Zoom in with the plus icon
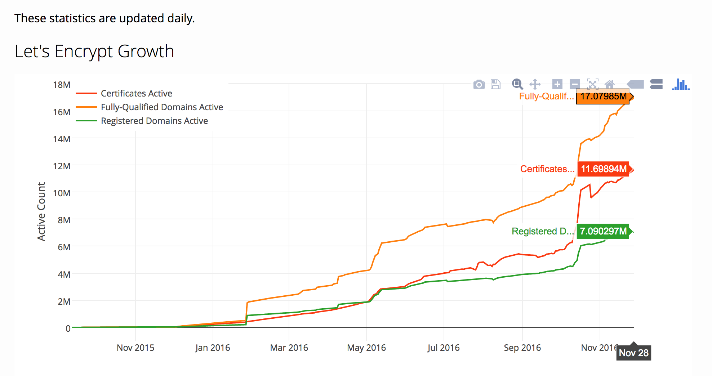Image resolution: width=712 pixels, height=376 pixels. [x=557, y=84]
